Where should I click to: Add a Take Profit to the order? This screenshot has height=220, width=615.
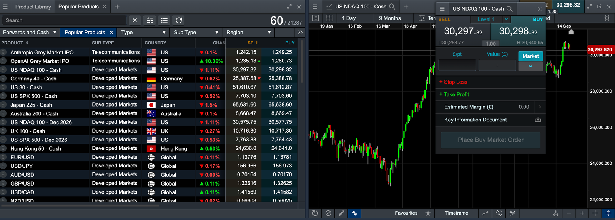pos(454,94)
